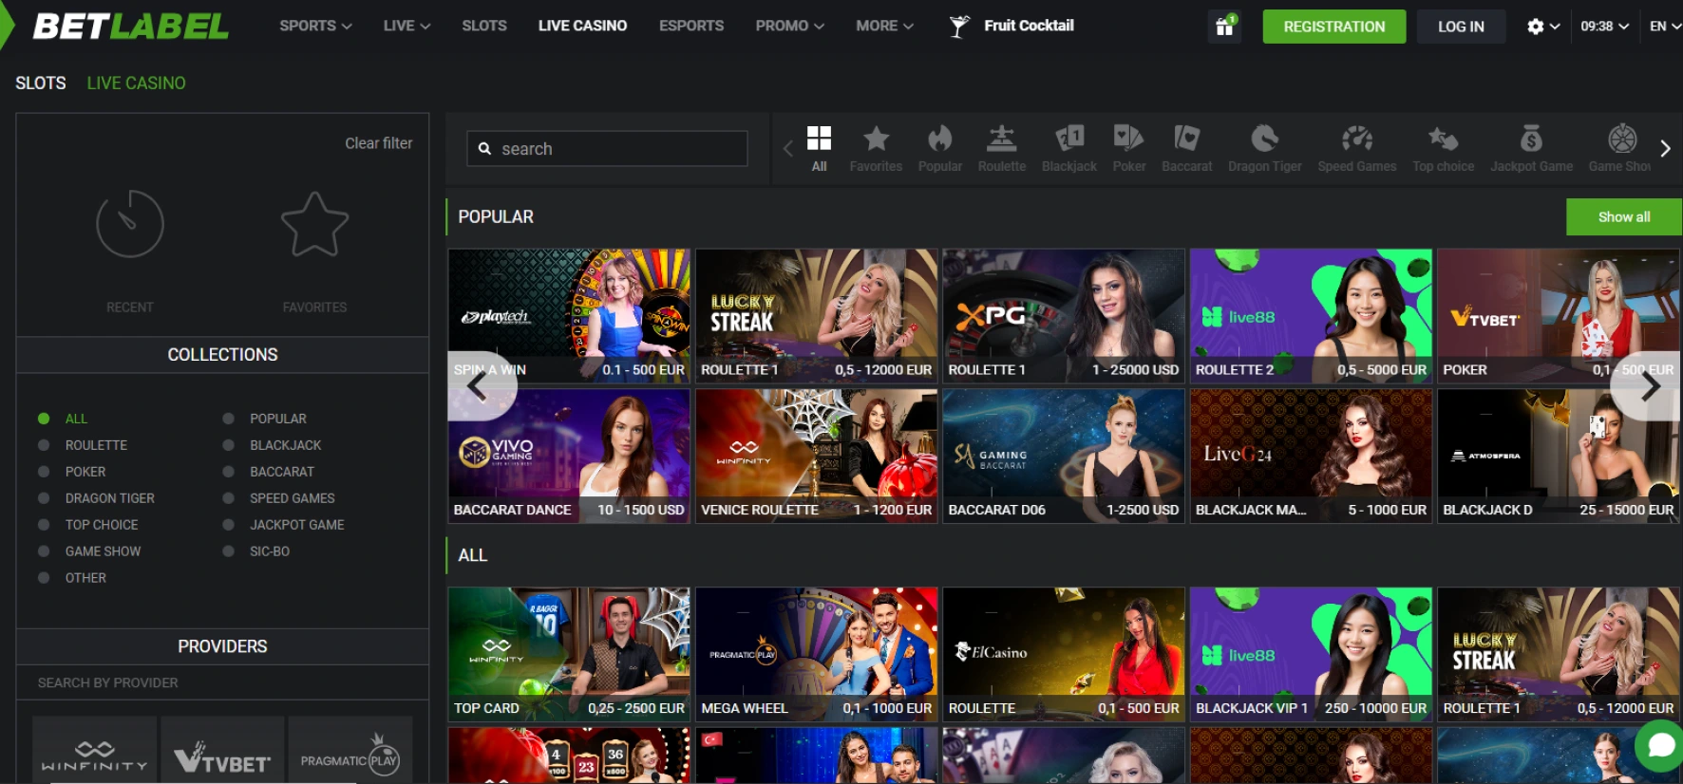Open the Lucky Streak Roulette 1 popular thumbnail
The image size is (1683, 784).
pyautogui.click(x=817, y=316)
